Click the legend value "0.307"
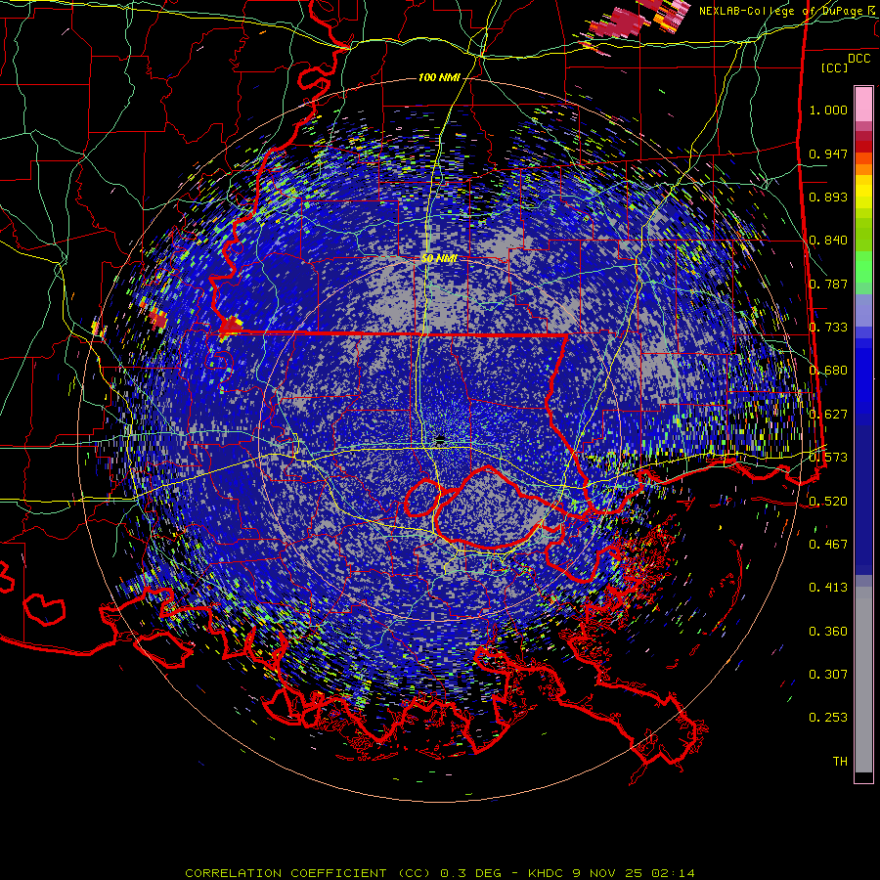 point(828,675)
